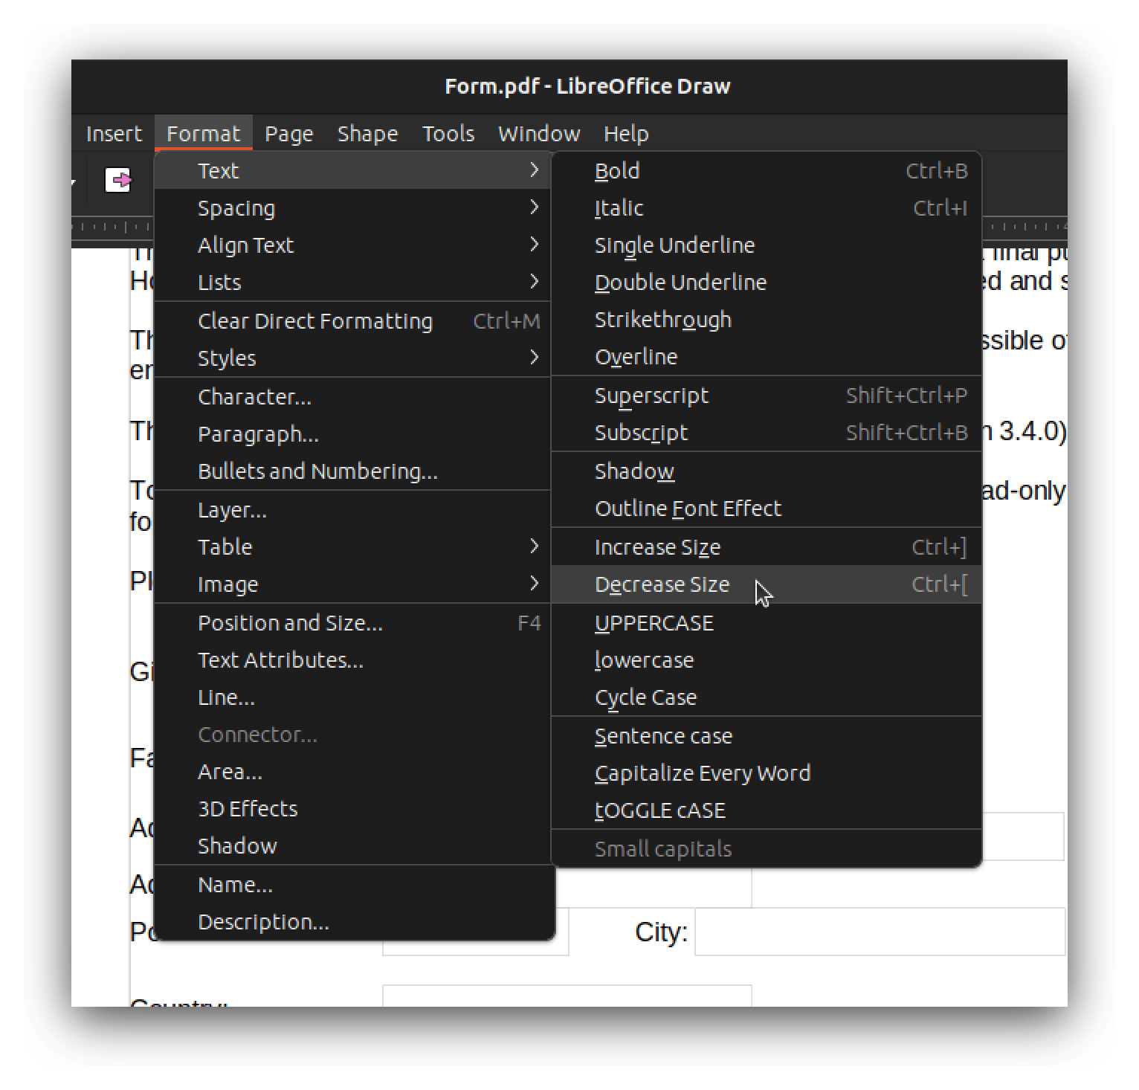The width and height of the screenshot is (1139, 1090).
Task: Toggle Italic text formatting
Action: point(767,208)
